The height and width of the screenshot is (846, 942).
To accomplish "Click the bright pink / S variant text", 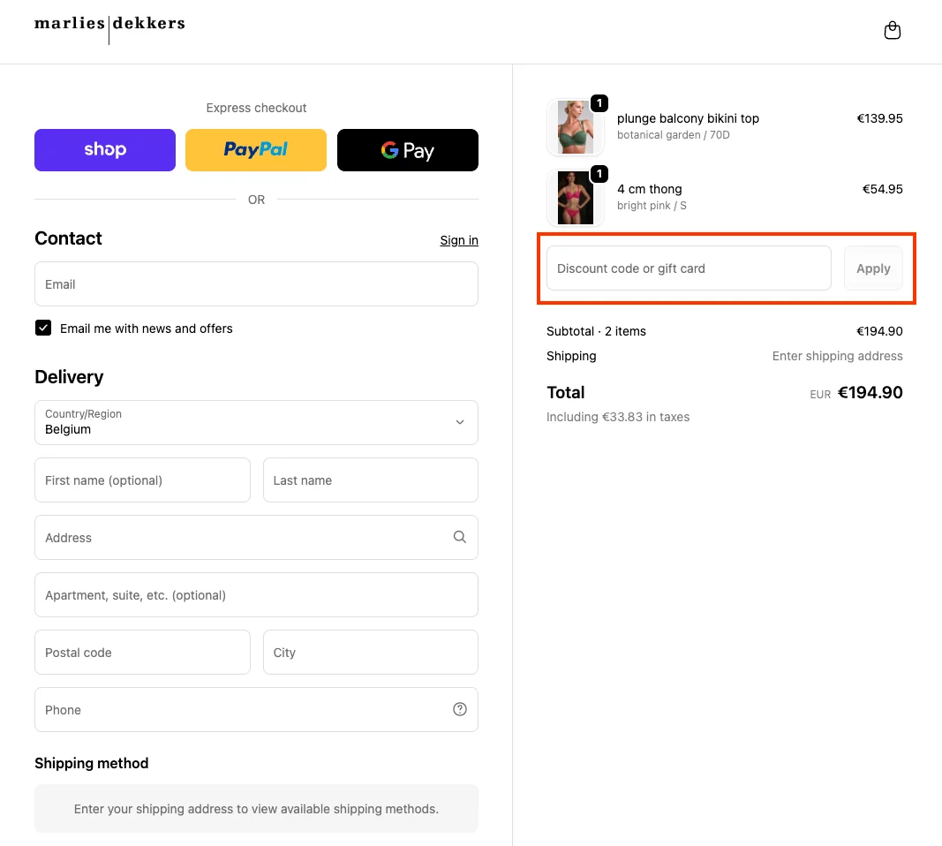I will [652, 206].
